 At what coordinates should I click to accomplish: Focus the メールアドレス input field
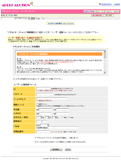[x=52, y=98]
